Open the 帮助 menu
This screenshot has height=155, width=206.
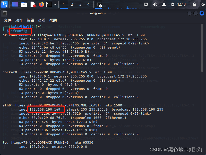(53, 20)
